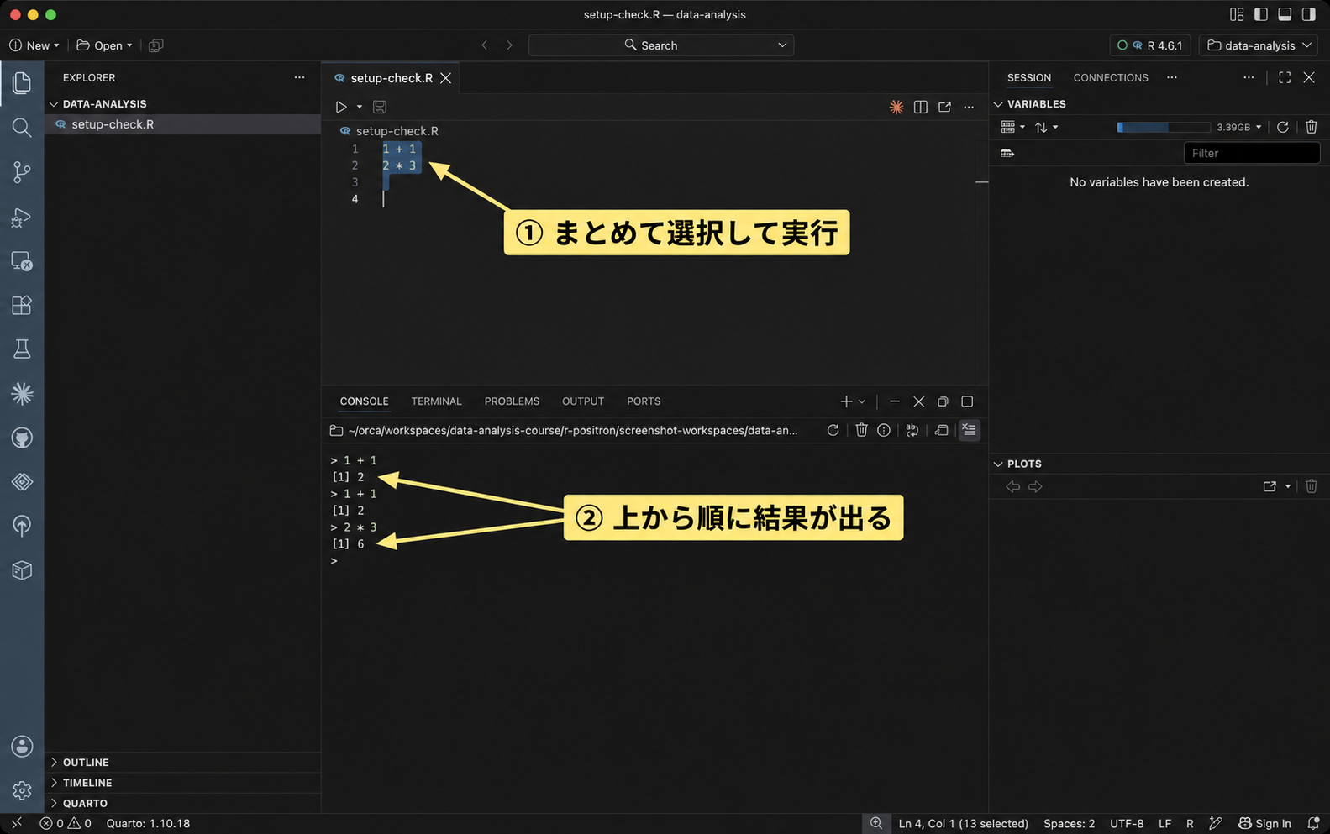Open the R 4.6.1 interpreter selector
Viewport: 1330px width, 834px height.
(x=1150, y=45)
